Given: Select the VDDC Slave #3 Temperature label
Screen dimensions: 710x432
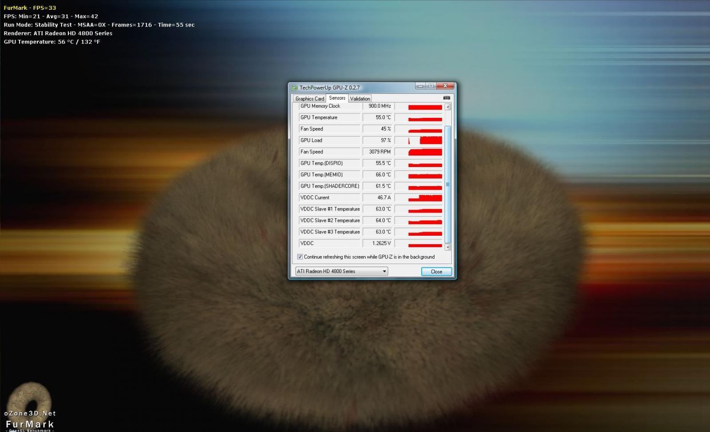Looking at the screenshot, I should [329, 232].
